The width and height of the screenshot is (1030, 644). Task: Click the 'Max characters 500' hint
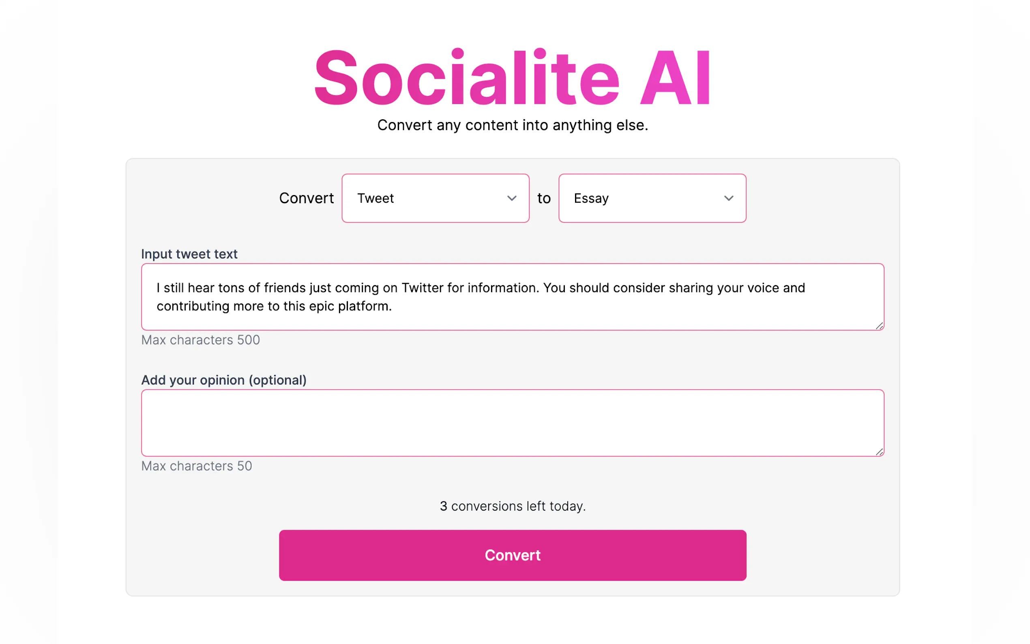(200, 340)
